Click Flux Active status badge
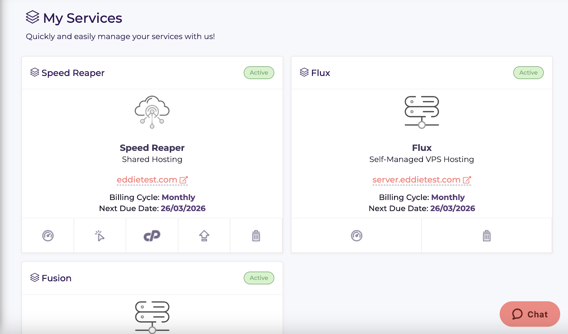This screenshot has width=568, height=334. point(528,73)
